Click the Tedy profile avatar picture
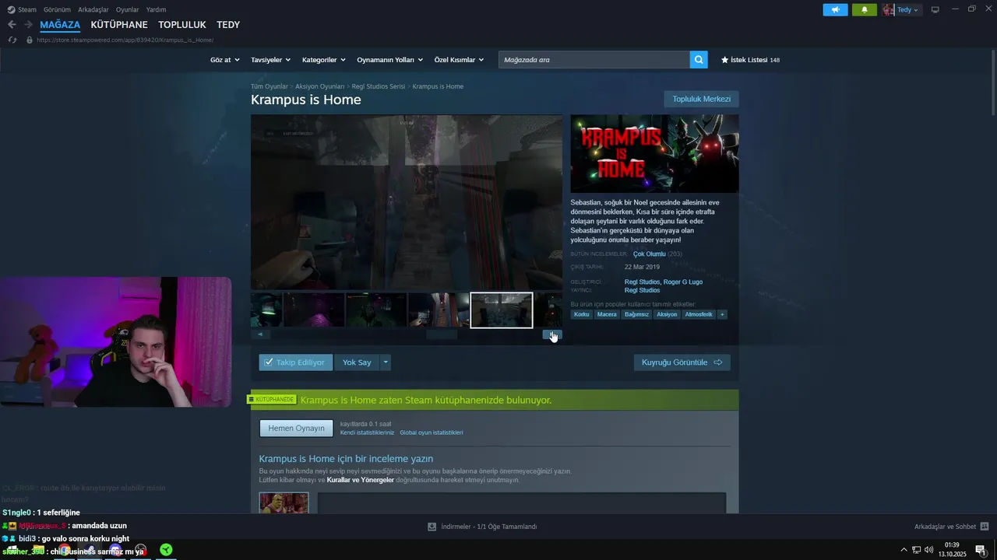The width and height of the screenshot is (997, 560). [889, 10]
